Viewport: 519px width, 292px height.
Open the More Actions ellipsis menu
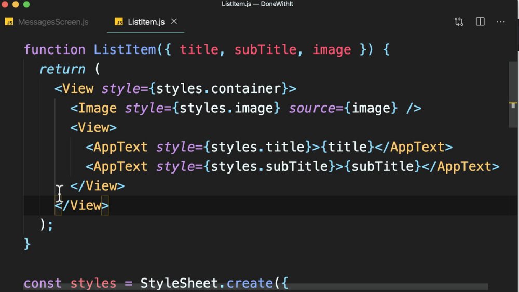pyautogui.click(x=501, y=22)
